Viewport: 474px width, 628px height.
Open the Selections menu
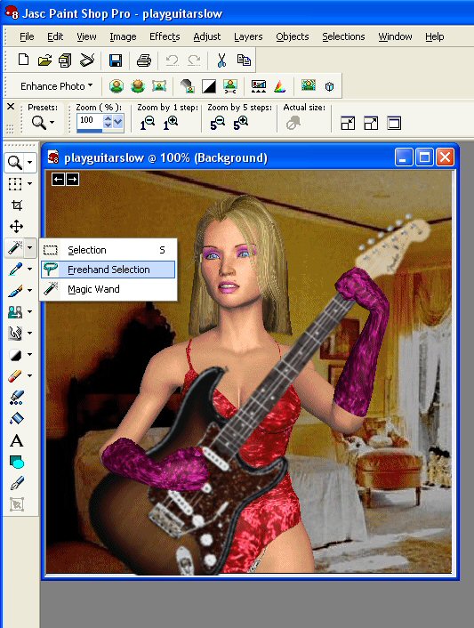click(x=343, y=36)
